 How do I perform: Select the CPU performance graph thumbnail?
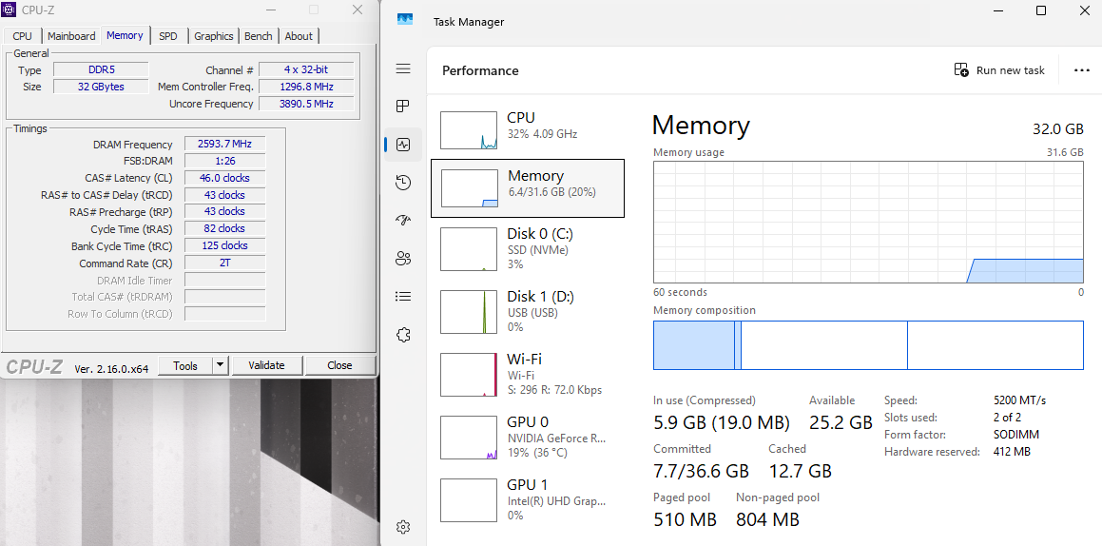[469, 130]
